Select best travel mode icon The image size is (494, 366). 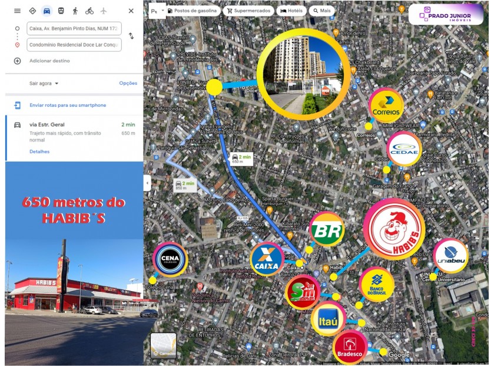pyautogui.click(x=32, y=11)
